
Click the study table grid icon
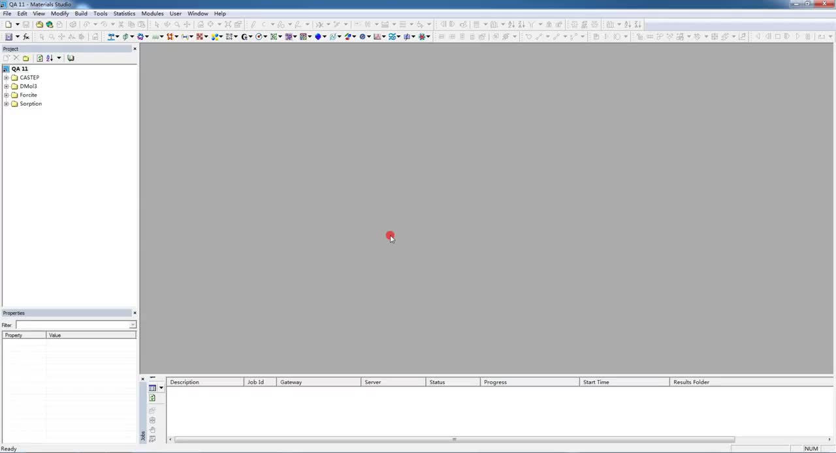8,37
